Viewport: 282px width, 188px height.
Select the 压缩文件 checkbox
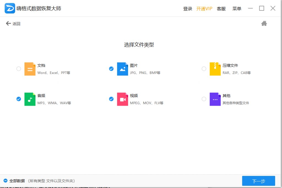204,69
